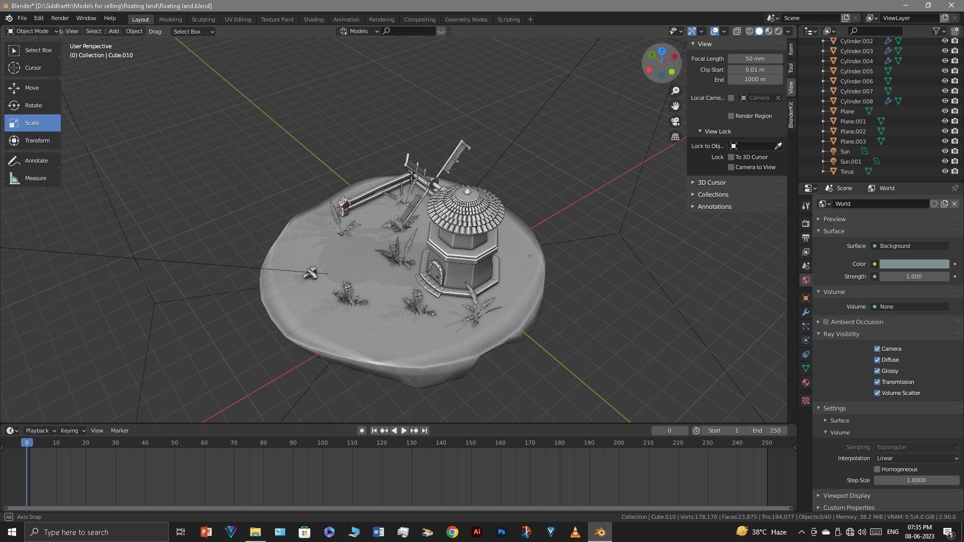Viewport: 964px width, 542px height.
Task: Open the Modifier wrench properties tab
Action: point(806,312)
